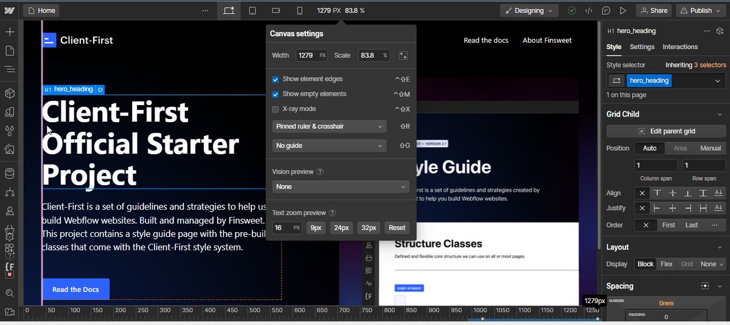Open the comments bubble icon
Screen dimensions: 730x325
coord(606,10)
